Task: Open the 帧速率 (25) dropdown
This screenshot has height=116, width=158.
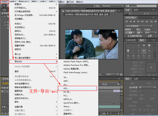Action: coord(130,33)
